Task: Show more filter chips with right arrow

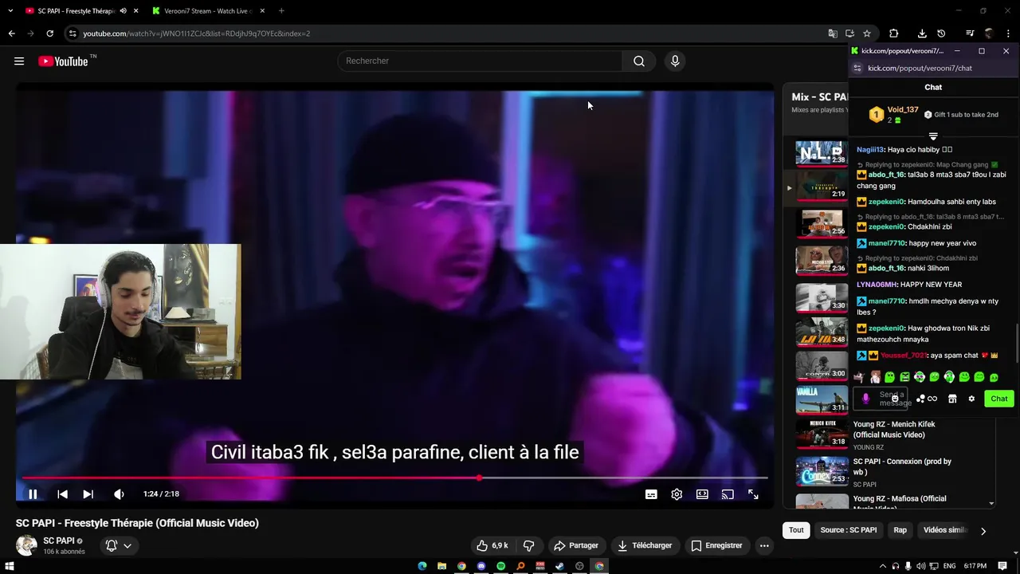Action: click(x=983, y=531)
